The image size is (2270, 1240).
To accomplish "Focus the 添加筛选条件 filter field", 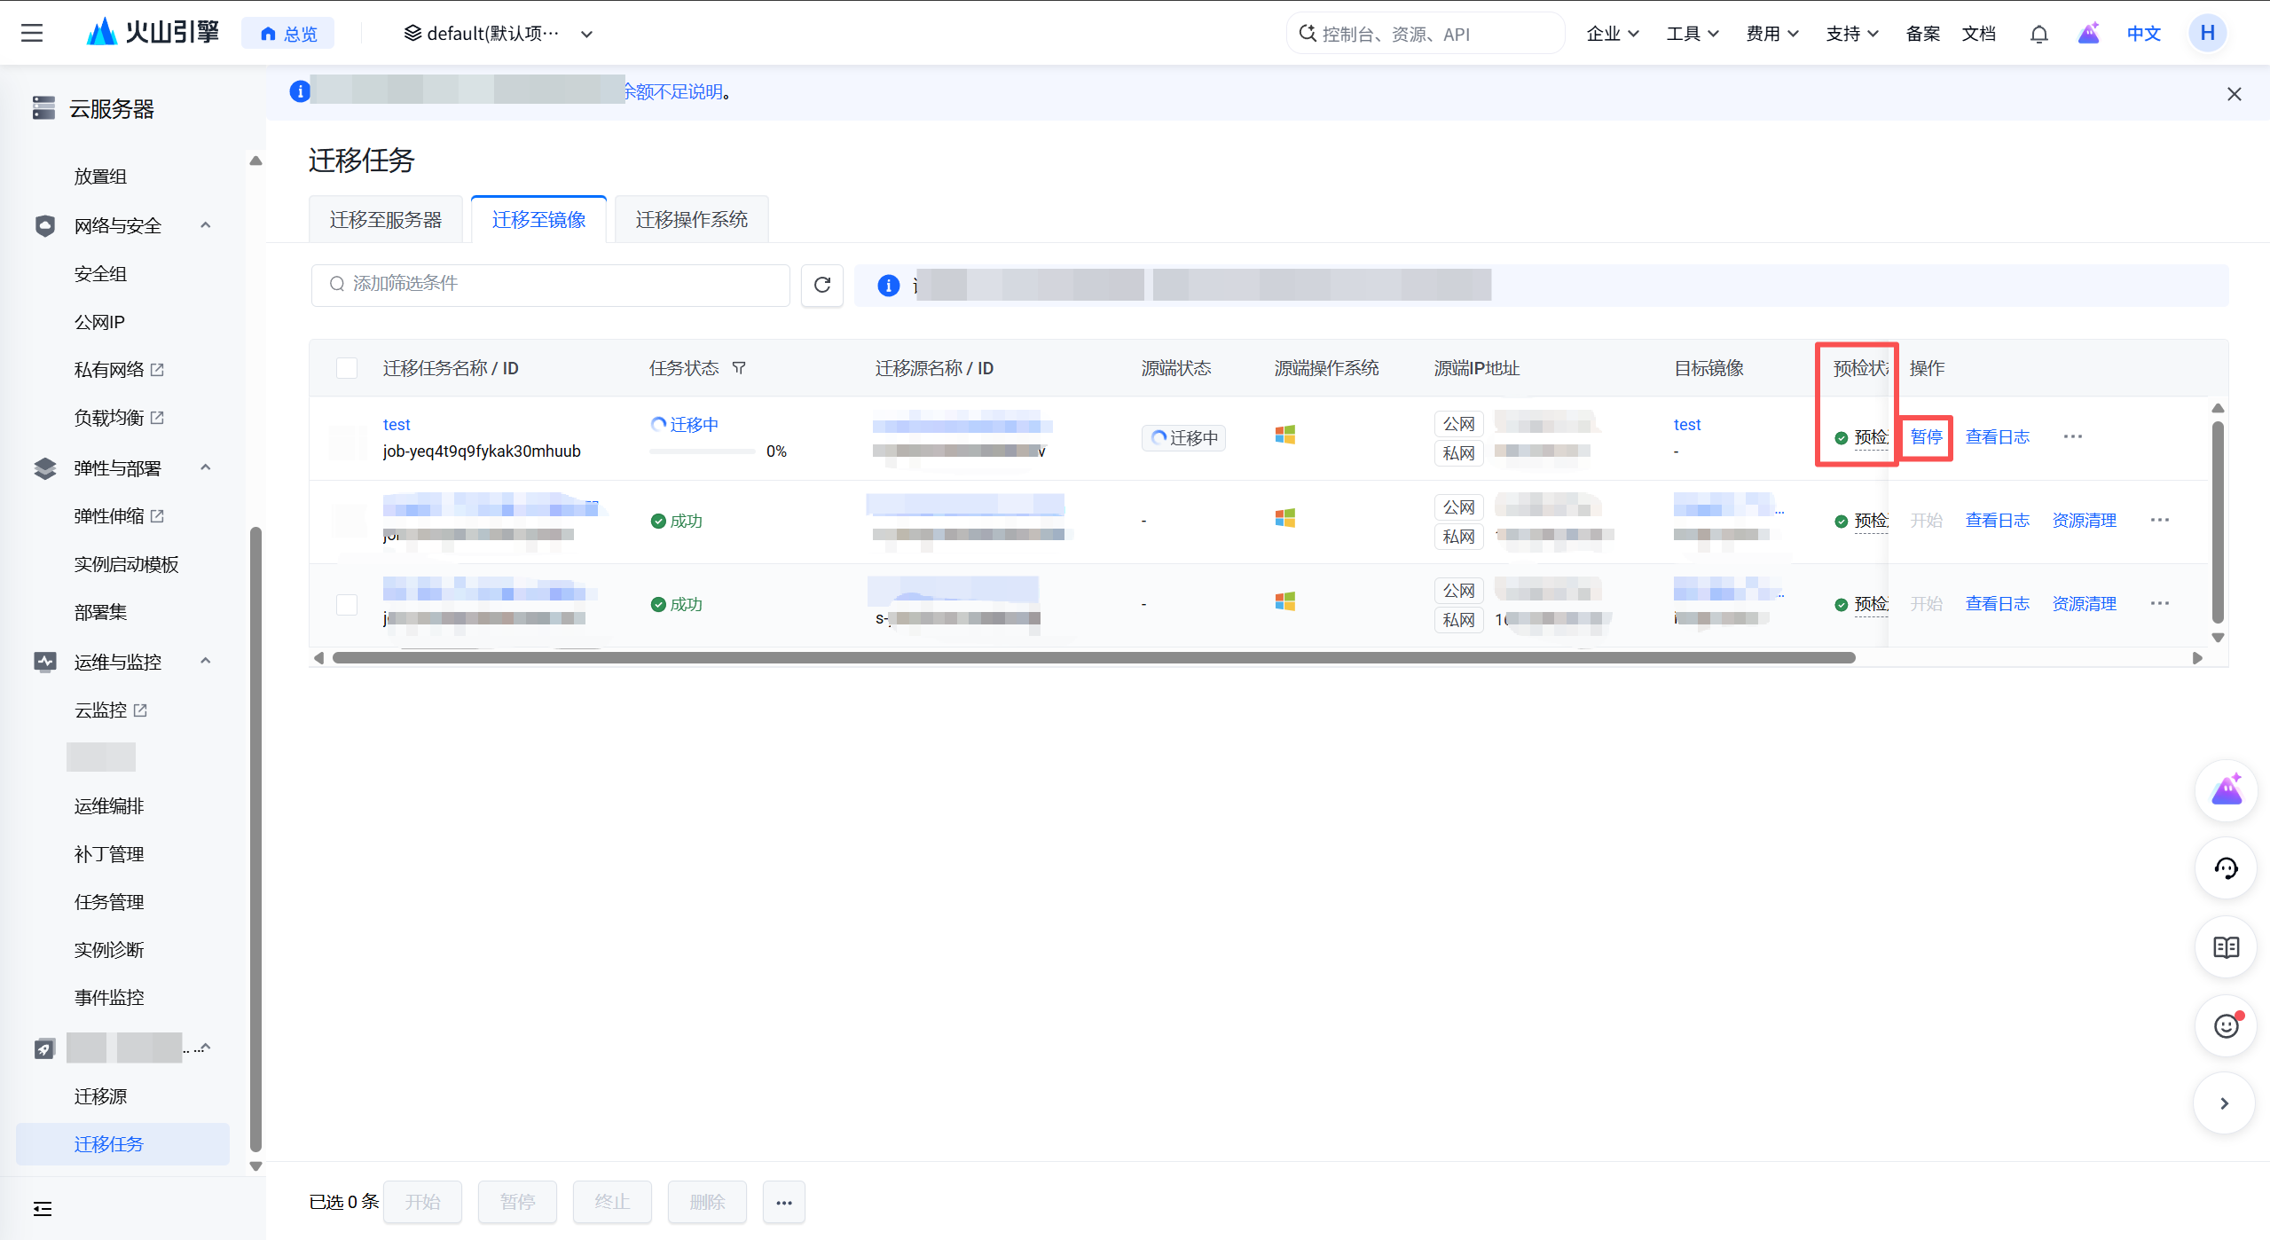I will (x=550, y=285).
